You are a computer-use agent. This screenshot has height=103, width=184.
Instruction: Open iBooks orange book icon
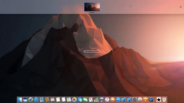click(112, 100)
